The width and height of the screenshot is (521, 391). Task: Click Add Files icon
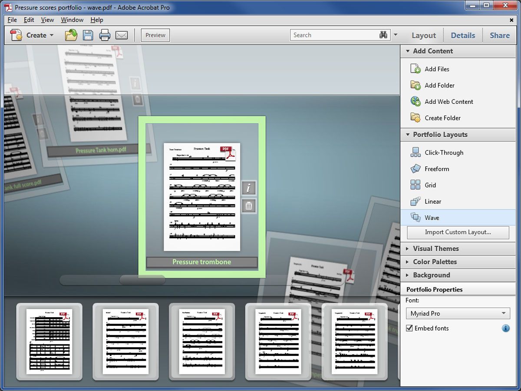(x=415, y=69)
